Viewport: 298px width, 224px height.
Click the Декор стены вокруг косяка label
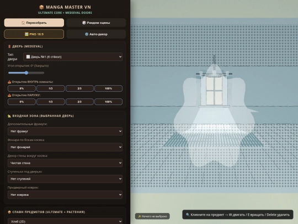pyautogui.click(x=28, y=155)
